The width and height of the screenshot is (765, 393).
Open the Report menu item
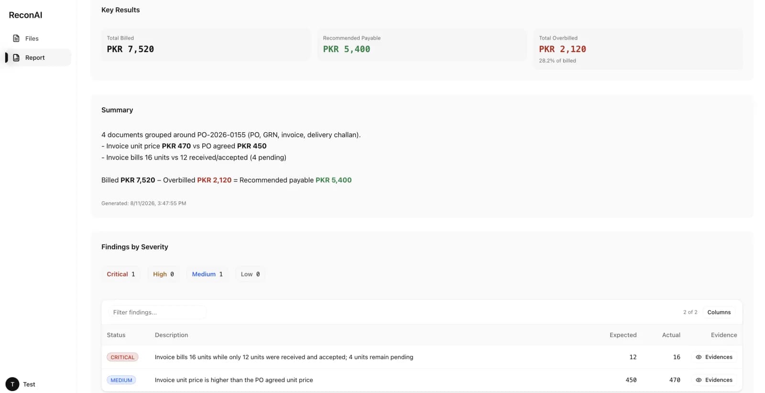(38, 57)
